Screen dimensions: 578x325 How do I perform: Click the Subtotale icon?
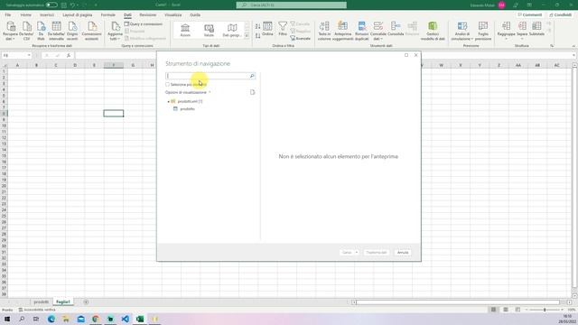536,29
